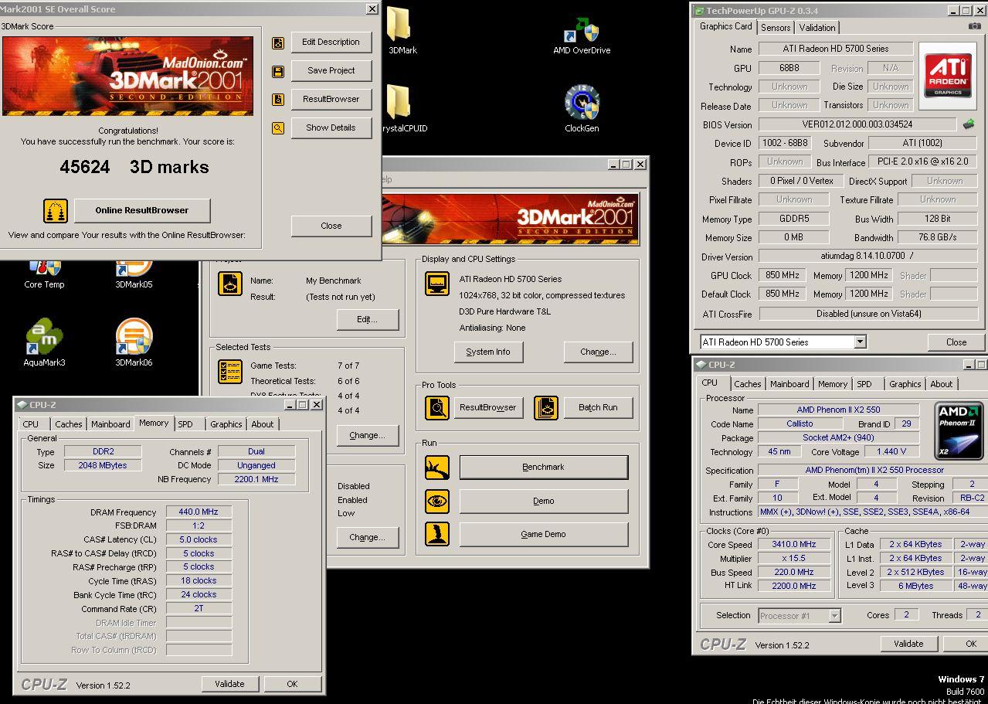988x704 pixels.
Task: Click the DRAM Frequency 440.0 MHz value
Action: (x=199, y=512)
